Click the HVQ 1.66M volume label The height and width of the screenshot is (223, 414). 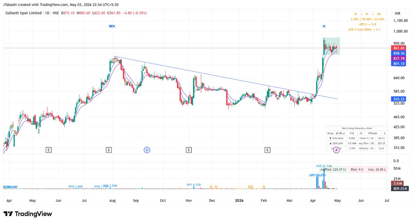tap(76, 186)
